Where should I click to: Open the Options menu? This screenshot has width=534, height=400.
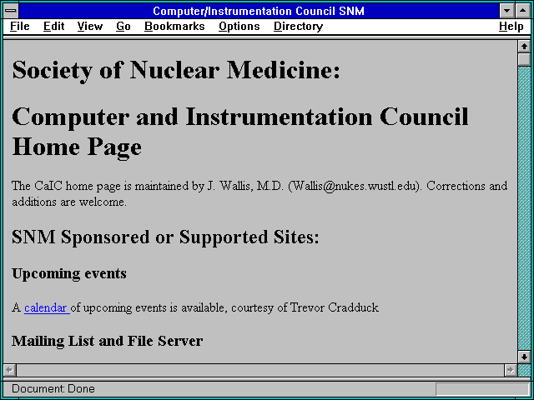[239, 27]
